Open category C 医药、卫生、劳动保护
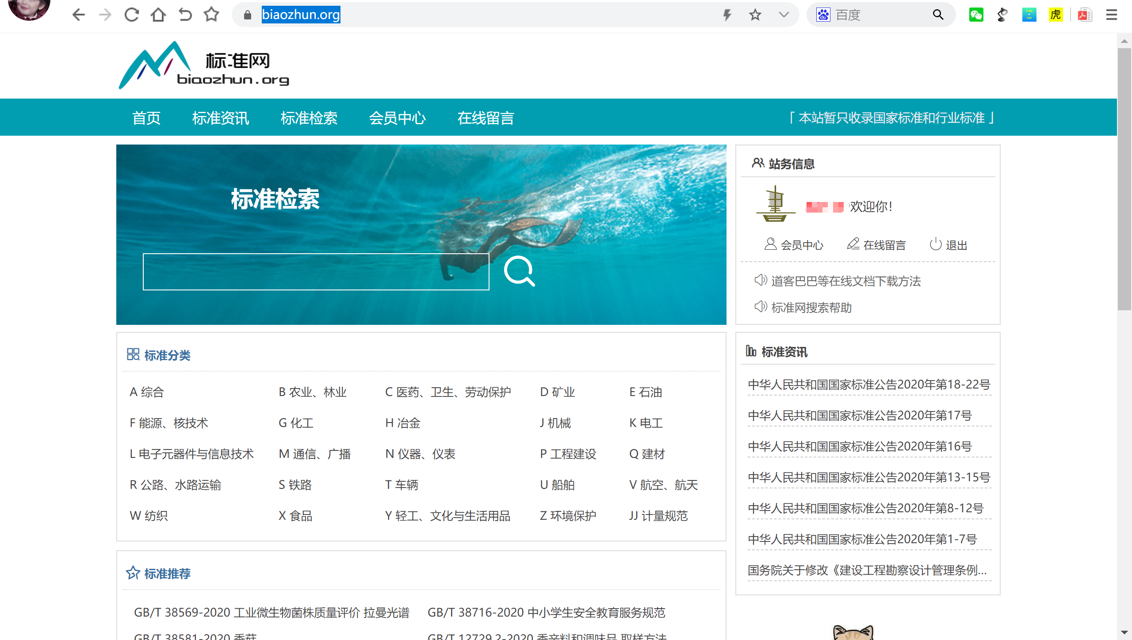1132x640 pixels. point(448,392)
